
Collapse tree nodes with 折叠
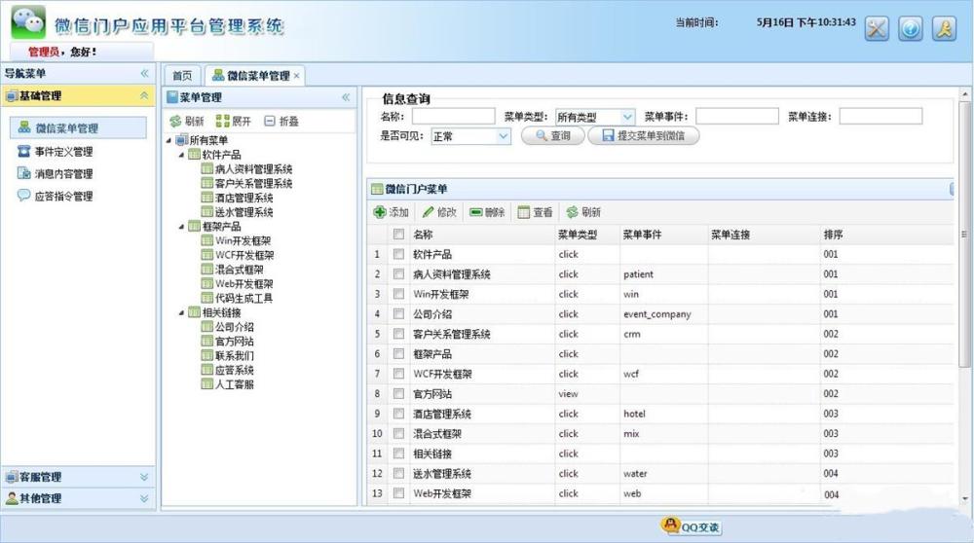281,121
